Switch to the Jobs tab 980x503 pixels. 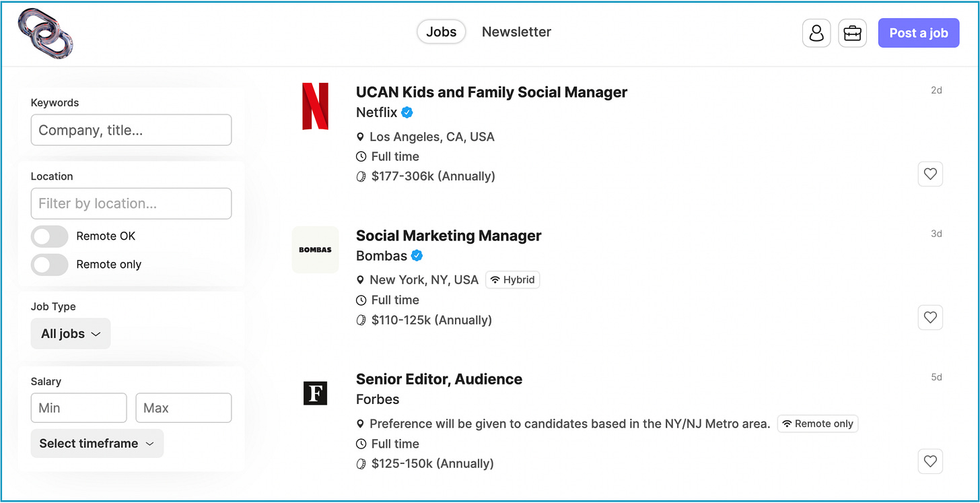pyautogui.click(x=442, y=32)
